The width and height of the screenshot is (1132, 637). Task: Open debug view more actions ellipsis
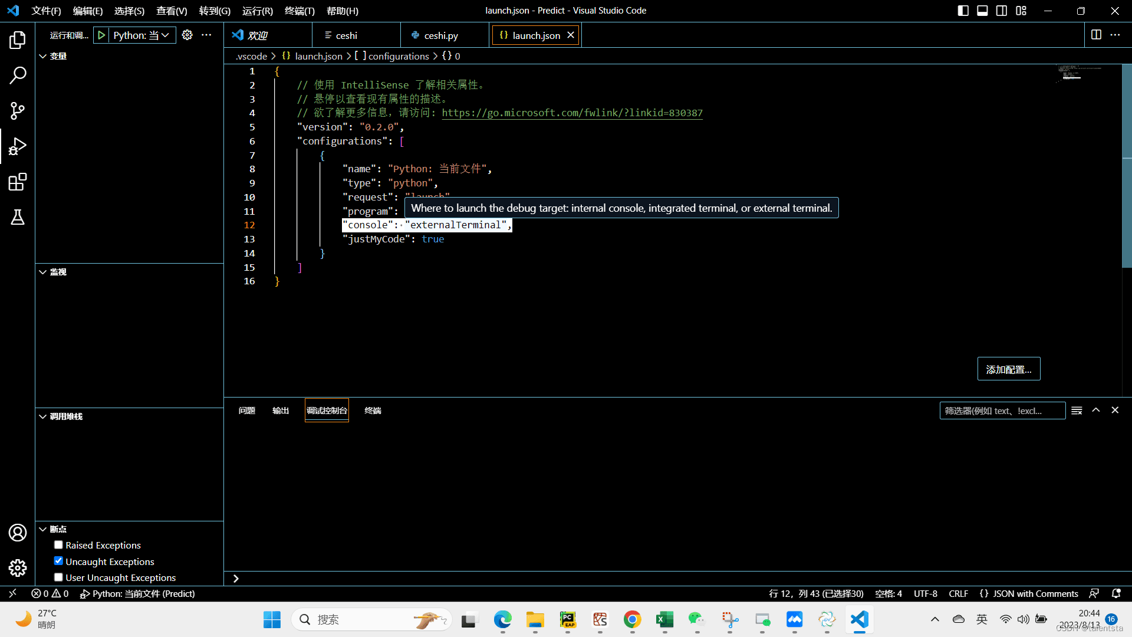pos(206,35)
